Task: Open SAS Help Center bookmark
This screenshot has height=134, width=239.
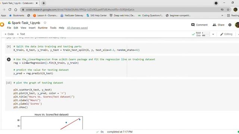Action: [96, 16]
